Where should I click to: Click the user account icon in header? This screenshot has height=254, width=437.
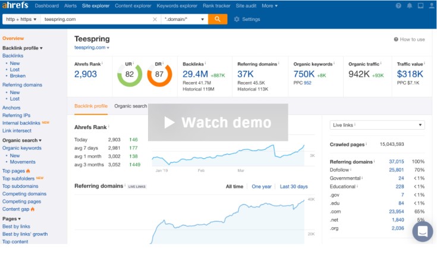(431, 6)
